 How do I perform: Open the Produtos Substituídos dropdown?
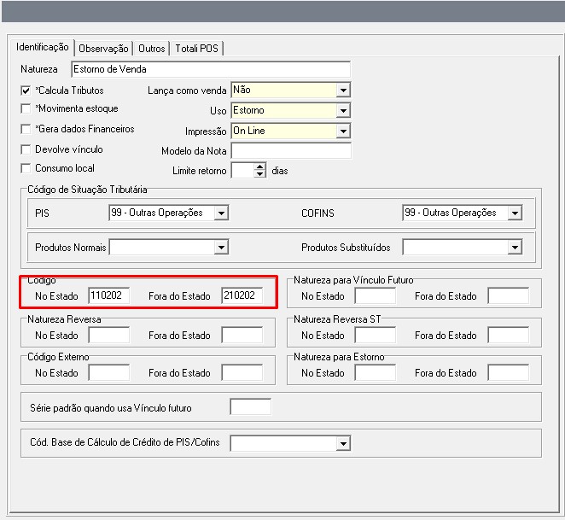coord(515,247)
